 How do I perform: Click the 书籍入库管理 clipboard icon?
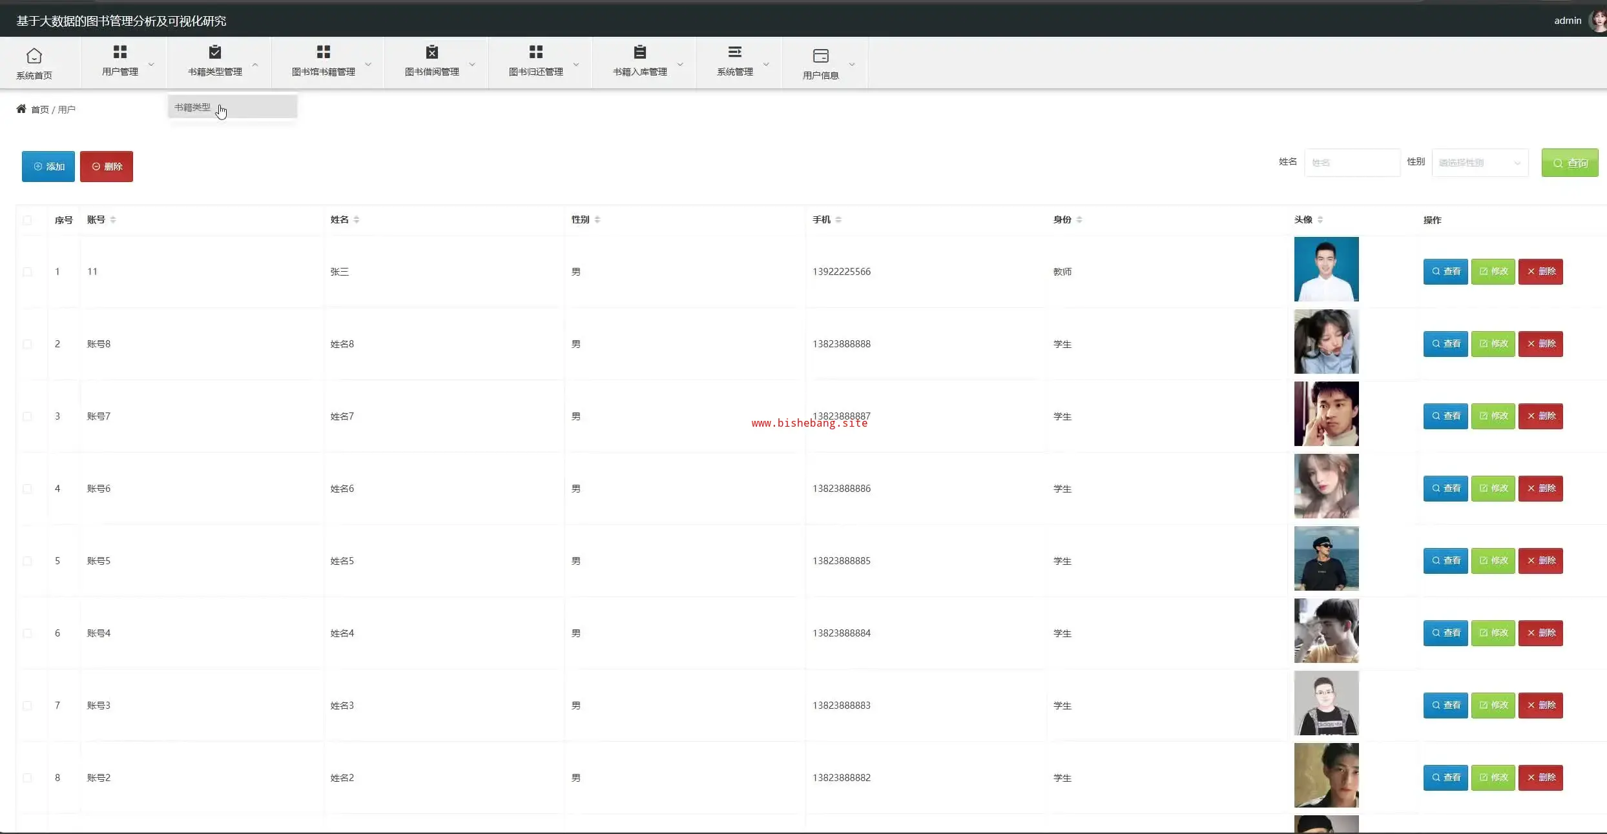(x=640, y=52)
